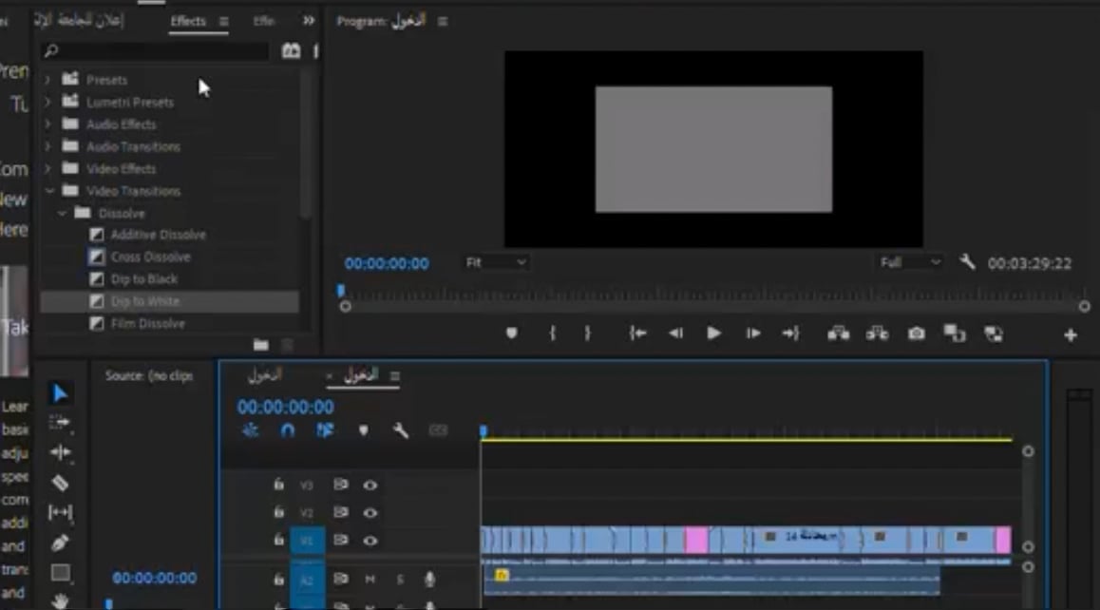Select the Ripple Edit tool
Image resolution: width=1100 pixels, height=610 pixels.
(x=61, y=453)
